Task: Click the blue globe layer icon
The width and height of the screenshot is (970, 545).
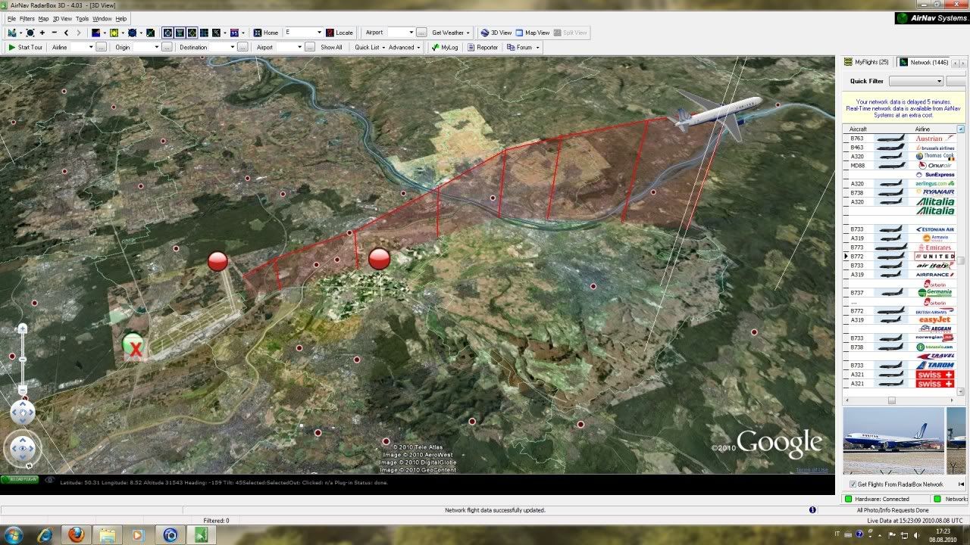Action: [x=132, y=33]
